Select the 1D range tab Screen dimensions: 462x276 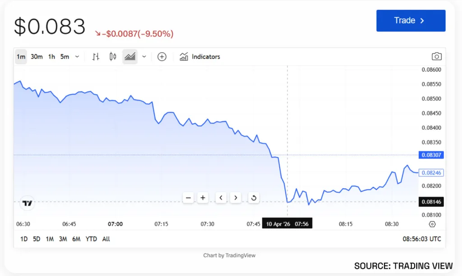pyautogui.click(x=23, y=239)
